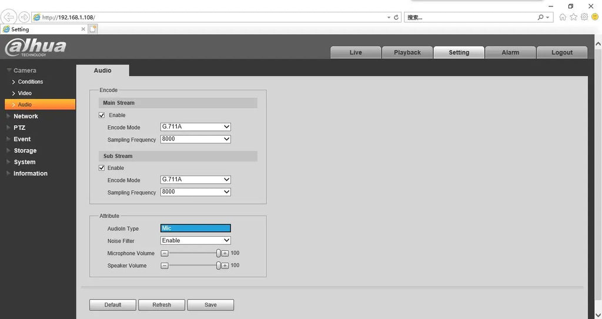Click the search magnifier icon
602x319 pixels.
point(541,18)
